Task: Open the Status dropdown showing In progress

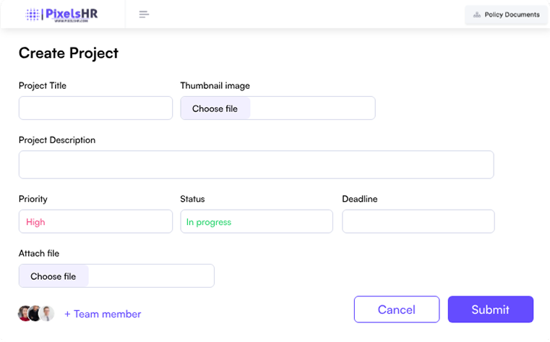Action: pyautogui.click(x=257, y=222)
